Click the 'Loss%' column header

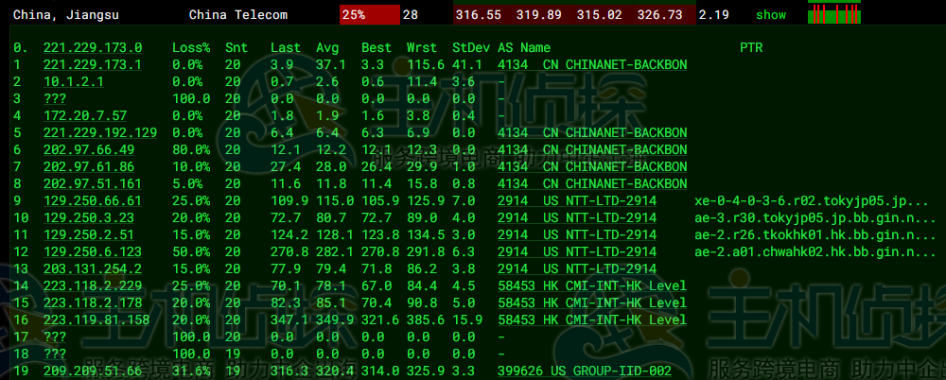click(x=191, y=47)
